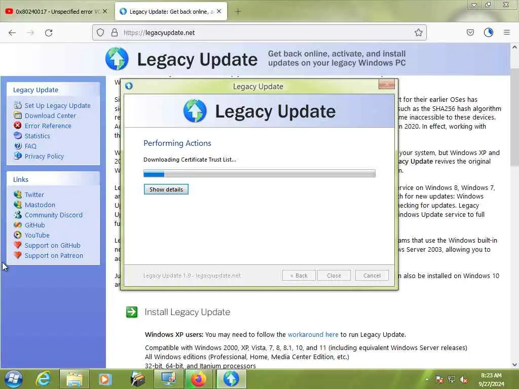Image resolution: width=519 pixels, height=389 pixels.
Task: Click the muted volume tray icon
Action: point(464,379)
